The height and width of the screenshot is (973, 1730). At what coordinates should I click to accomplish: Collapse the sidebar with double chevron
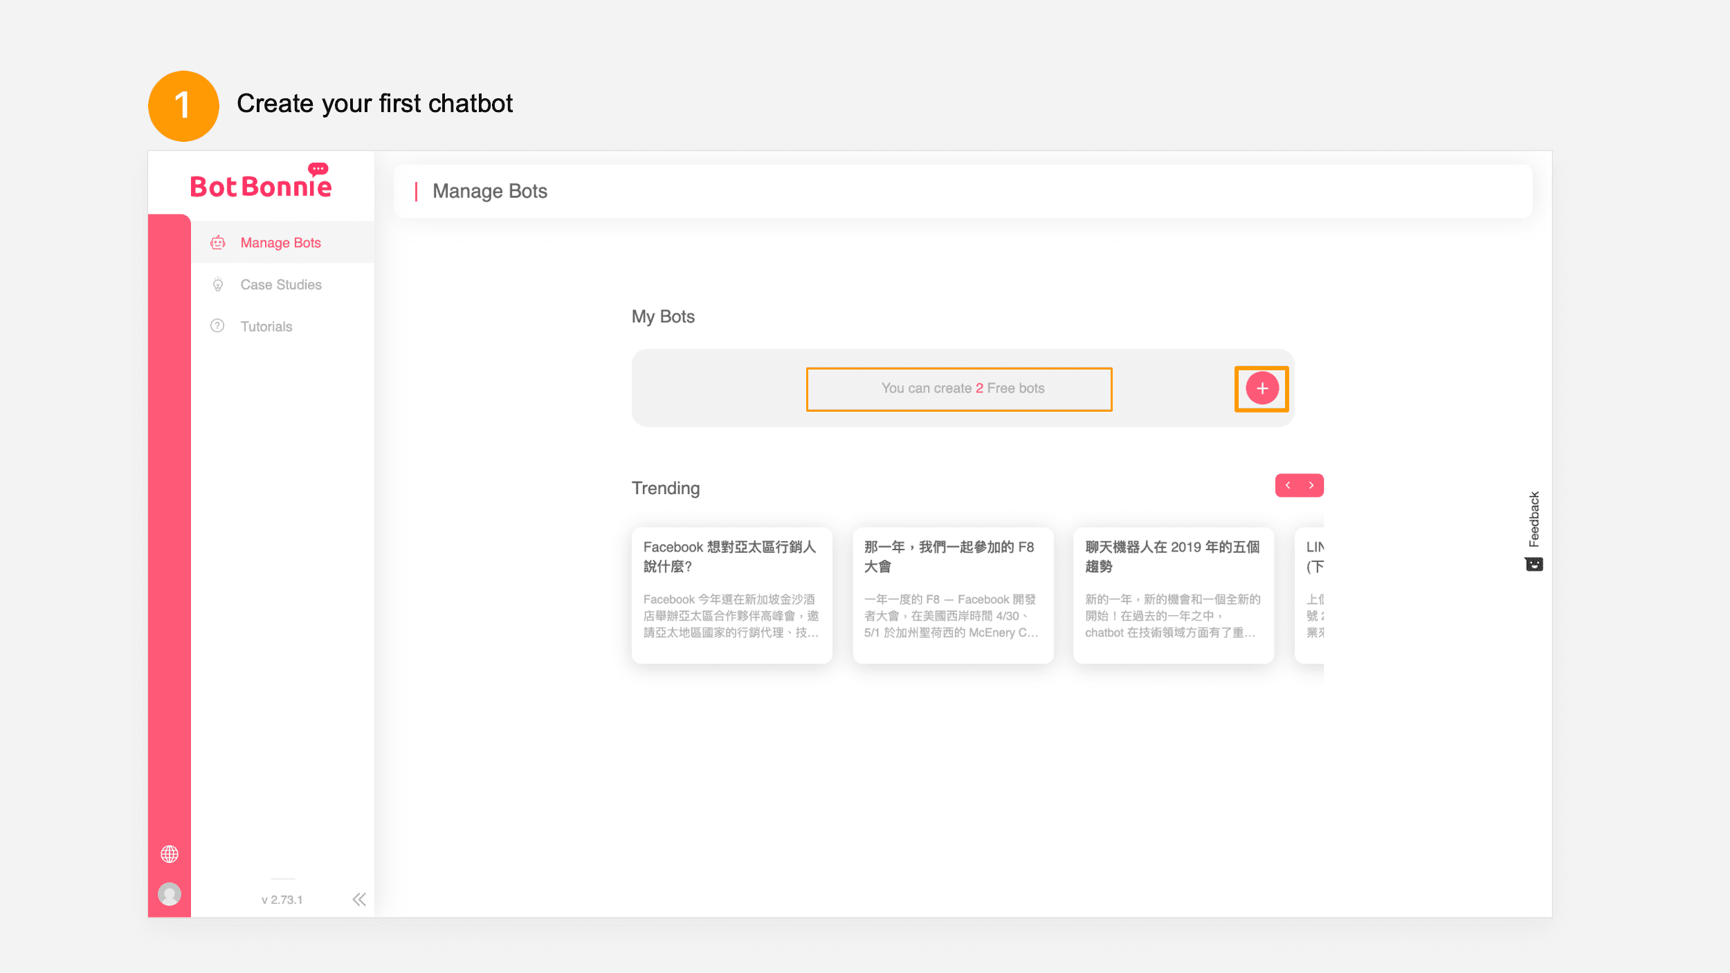click(x=358, y=899)
